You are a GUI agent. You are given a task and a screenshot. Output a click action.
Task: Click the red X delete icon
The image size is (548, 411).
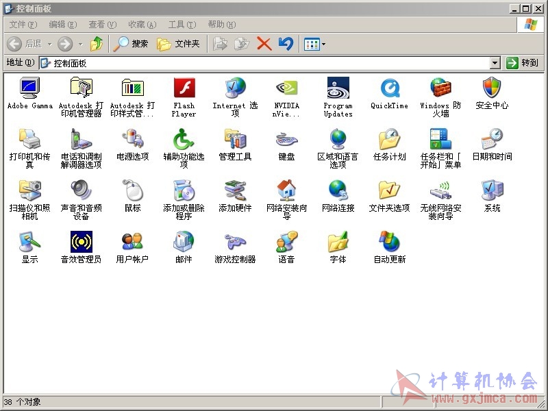[264, 44]
